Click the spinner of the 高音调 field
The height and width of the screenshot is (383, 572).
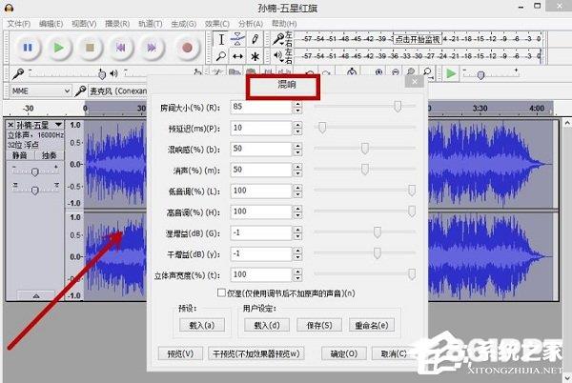[297, 212]
